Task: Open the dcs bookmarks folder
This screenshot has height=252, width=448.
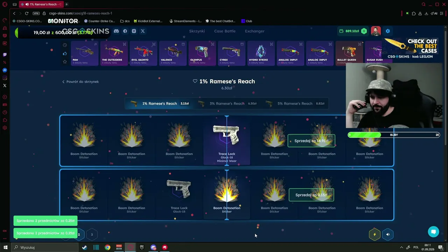Action: click(125, 21)
